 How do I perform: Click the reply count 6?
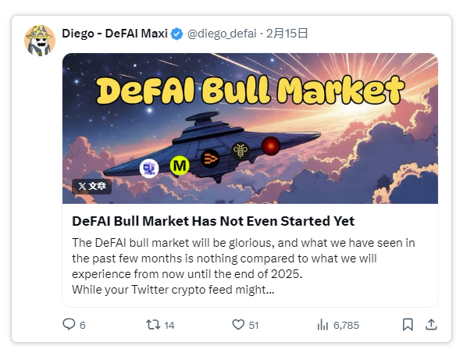pos(83,325)
